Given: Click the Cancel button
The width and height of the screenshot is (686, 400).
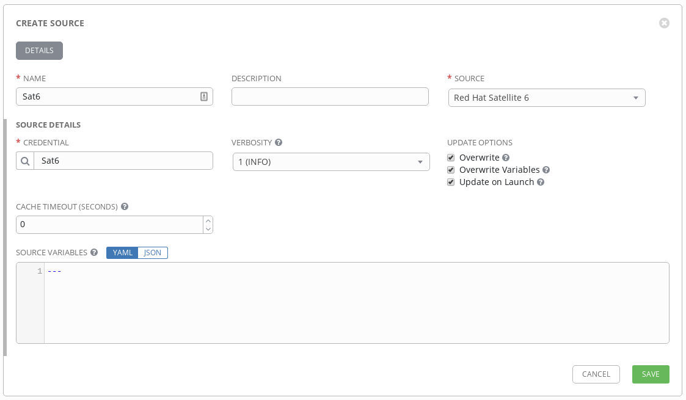Looking at the screenshot, I should pos(596,374).
